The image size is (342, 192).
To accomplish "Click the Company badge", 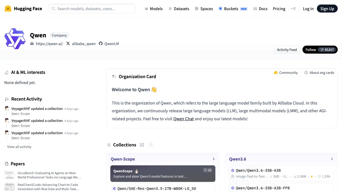I will point(59,35).
